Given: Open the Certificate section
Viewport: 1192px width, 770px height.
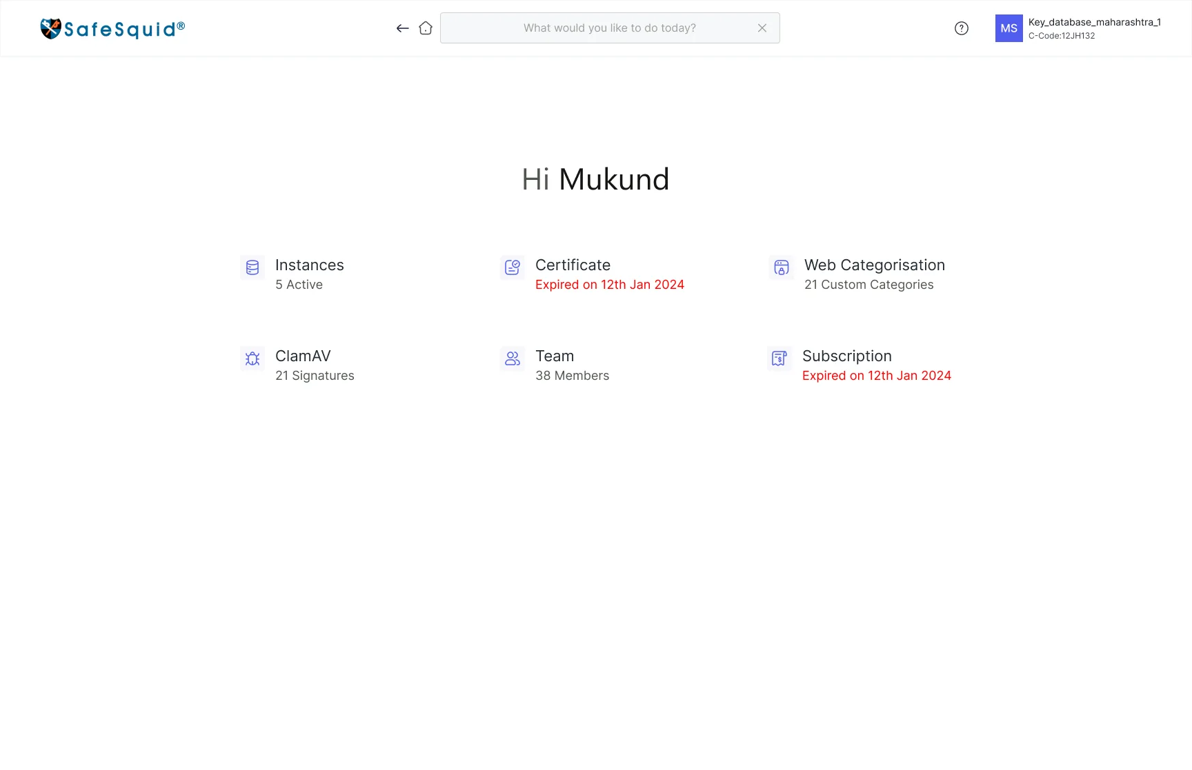Looking at the screenshot, I should click(x=573, y=265).
